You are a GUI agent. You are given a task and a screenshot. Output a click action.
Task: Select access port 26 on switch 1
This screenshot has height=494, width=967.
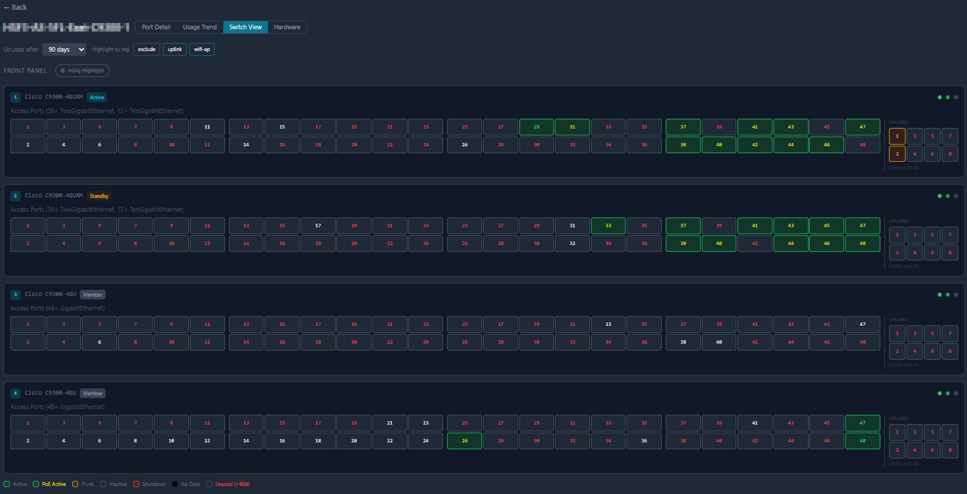[465, 145]
